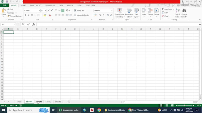Expand the Name Box dropdown arrow
This screenshot has height=113, width=202.
(x=14, y=24)
